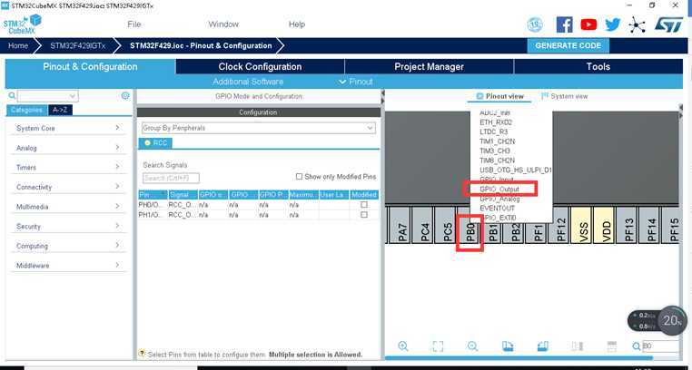Expand the Analog category
Image resolution: width=692 pixels, height=370 pixels.
(x=68, y=148)
